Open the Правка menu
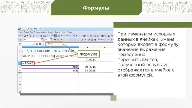This screenshot has width=192, height=108. point(26,32)
